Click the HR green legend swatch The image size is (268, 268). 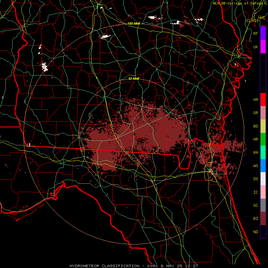(263, 139)
